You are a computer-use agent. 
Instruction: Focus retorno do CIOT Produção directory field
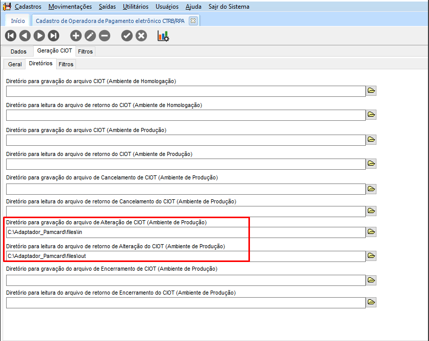[186, 164]
